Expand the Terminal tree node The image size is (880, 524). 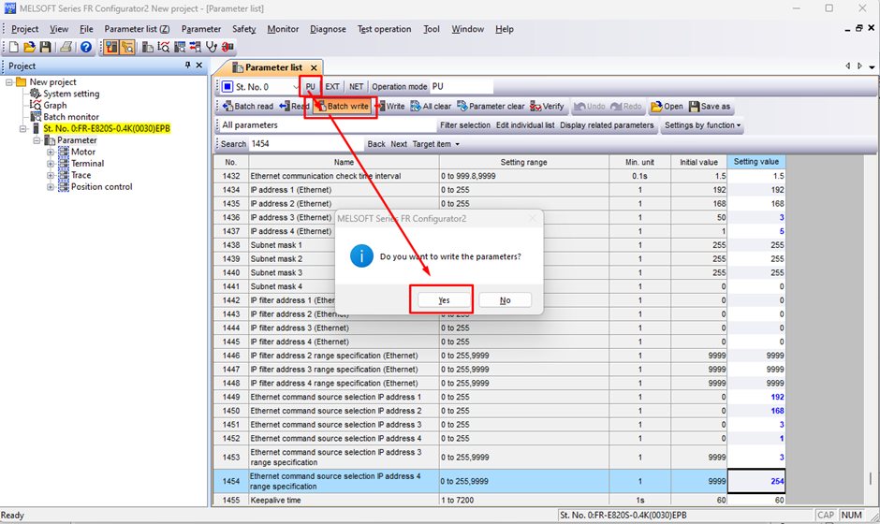51,164
